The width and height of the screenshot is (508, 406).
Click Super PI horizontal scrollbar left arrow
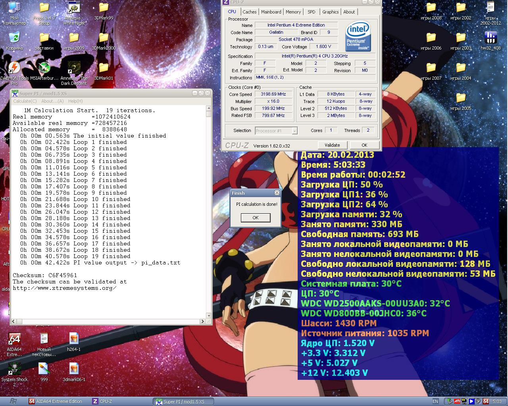pos(13,322)
